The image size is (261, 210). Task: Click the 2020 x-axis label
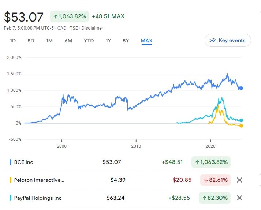(210, 146)
